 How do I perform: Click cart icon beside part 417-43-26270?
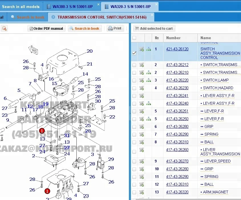tap(141, 161)
